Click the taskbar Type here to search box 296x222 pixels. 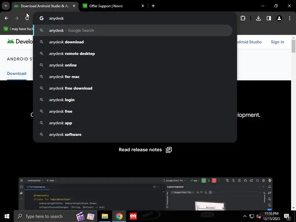55,216
